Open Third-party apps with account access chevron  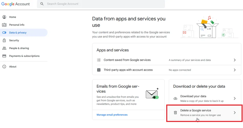[x=235, y=70]
